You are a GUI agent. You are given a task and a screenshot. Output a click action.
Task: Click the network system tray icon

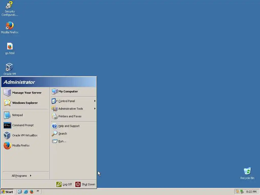pyautogui.click(x=242, y=192)
